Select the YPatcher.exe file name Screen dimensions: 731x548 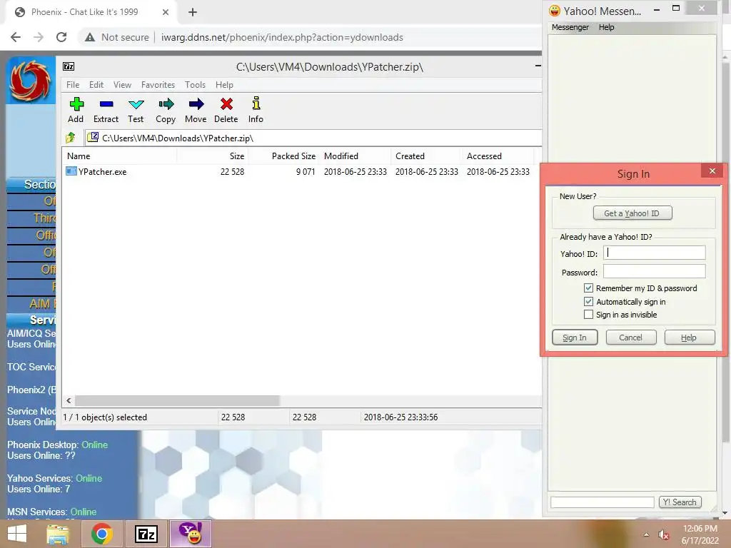point(103,171)
